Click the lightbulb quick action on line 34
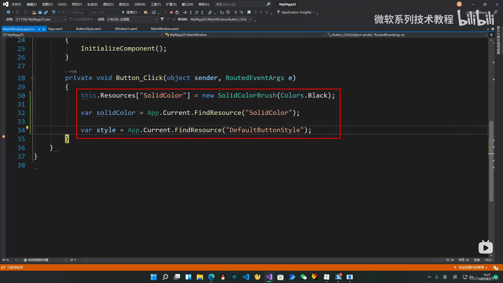Viewport: 503px width, 283px height. click(x=27, y=128)
